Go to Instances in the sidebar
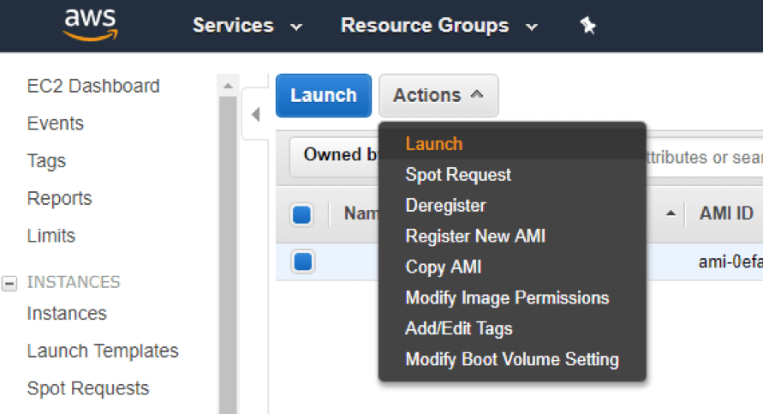The height and width of the screenshot is (414, 763). click(x=67, y=313)
